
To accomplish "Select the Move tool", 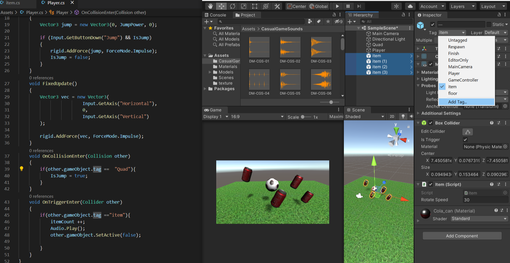I will [x=221, y=6].
